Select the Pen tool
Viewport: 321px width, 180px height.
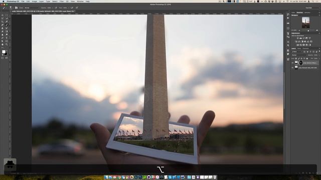tap(3, 38)
